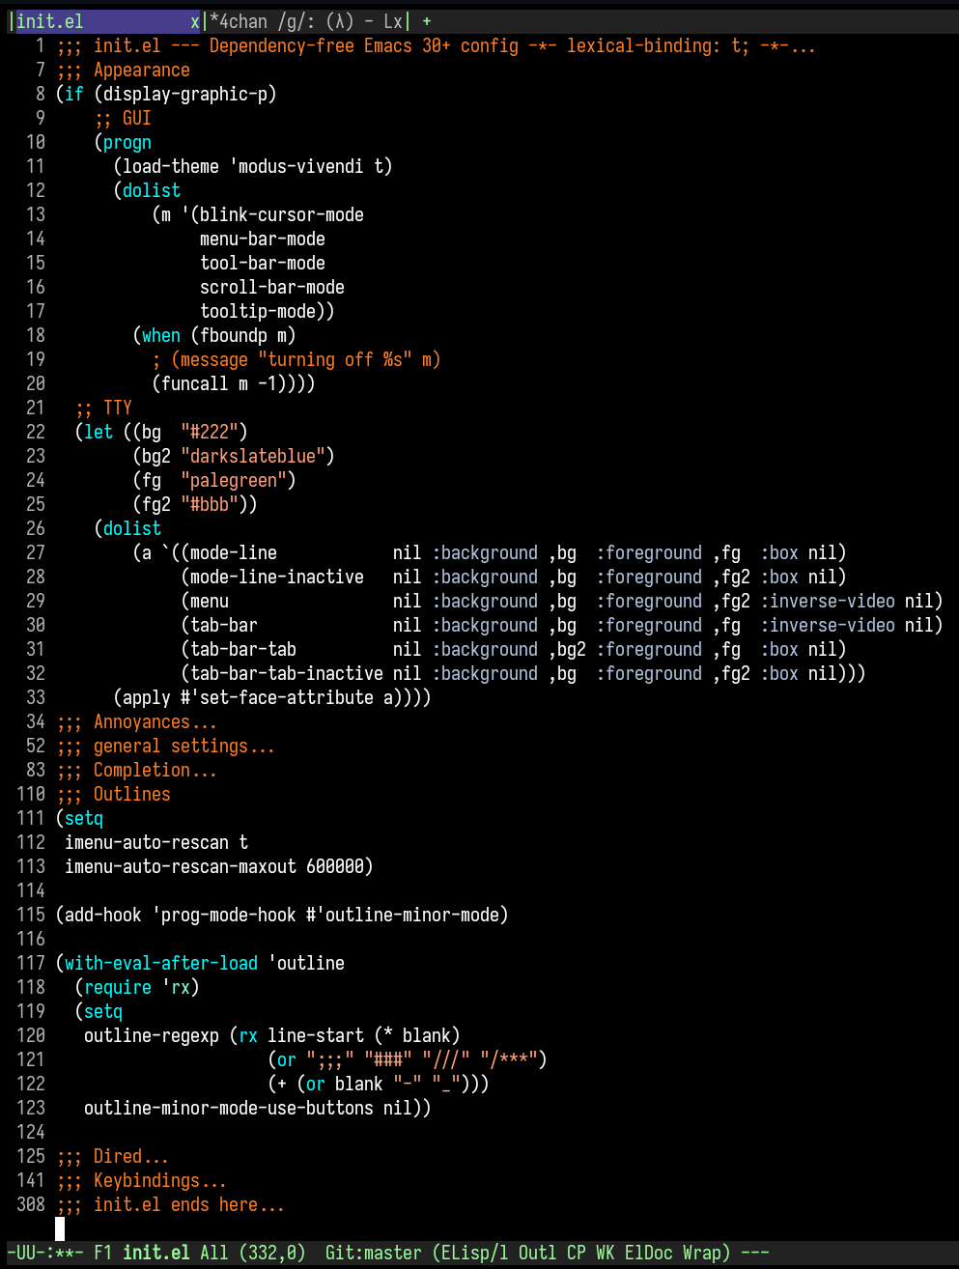
Task: Add a new tab with plus button
Action: click(x=426, y=21)
